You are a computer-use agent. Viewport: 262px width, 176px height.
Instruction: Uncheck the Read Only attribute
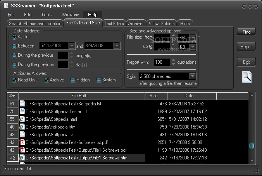[x=14, y=80]
